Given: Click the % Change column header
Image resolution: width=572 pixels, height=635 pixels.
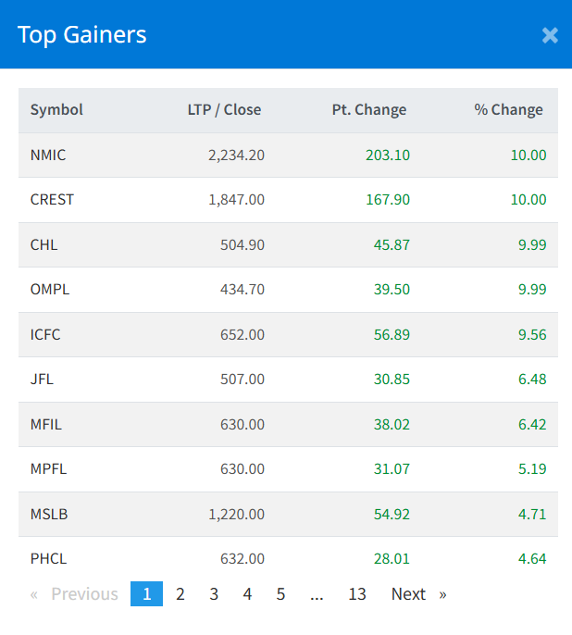Looking at the screenshot, I should (x=508, y=109).
